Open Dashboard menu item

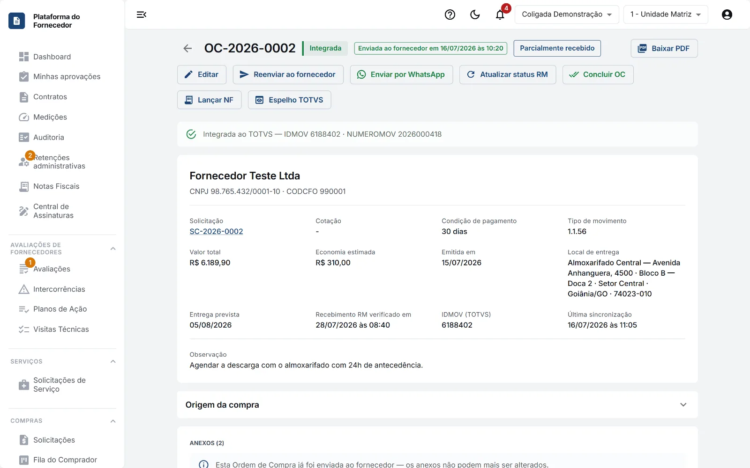click(x=62, y=57)
